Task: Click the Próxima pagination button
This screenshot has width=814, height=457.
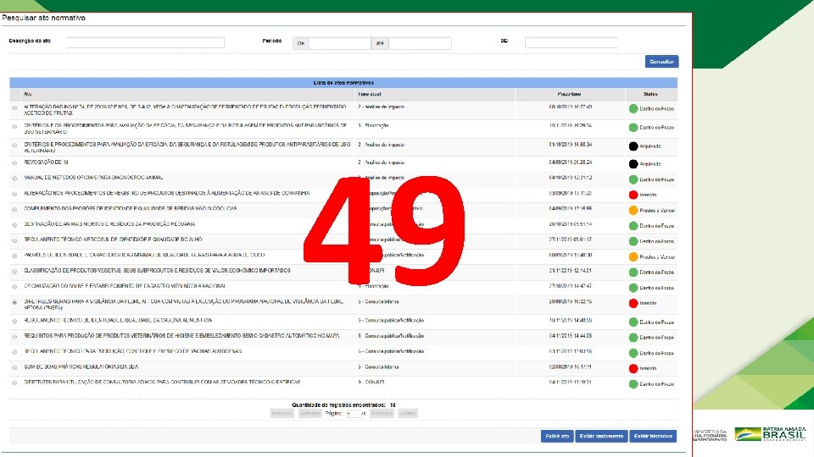Action: coord(382,414)
